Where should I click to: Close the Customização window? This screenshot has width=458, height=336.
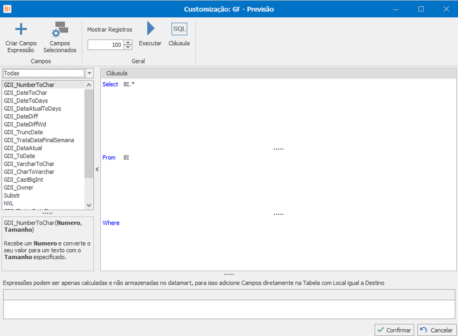pos(447,9)
